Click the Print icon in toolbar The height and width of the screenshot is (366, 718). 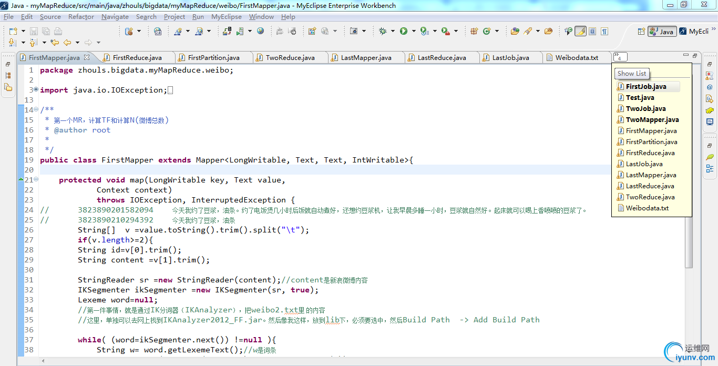(58, 31)
